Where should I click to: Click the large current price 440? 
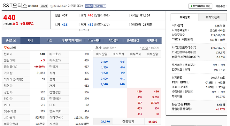coord(9,18)
